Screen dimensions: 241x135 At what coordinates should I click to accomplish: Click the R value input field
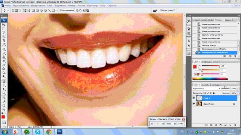click(223, 66)
